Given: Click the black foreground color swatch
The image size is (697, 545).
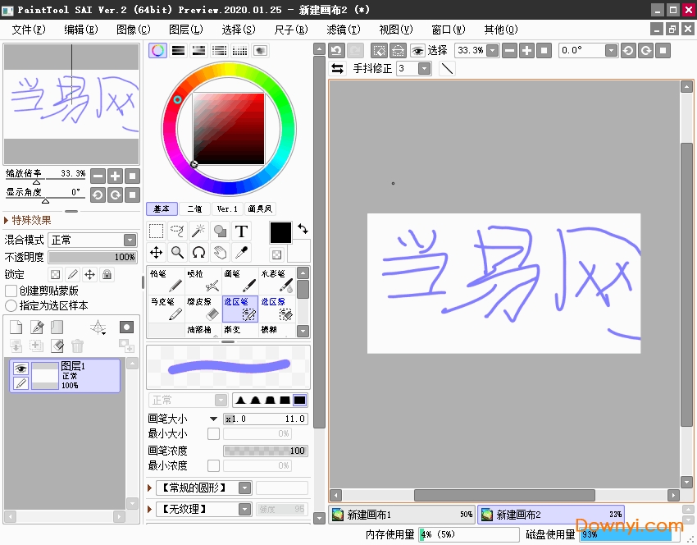Looking at the screenshot, I should click(280, 232).
